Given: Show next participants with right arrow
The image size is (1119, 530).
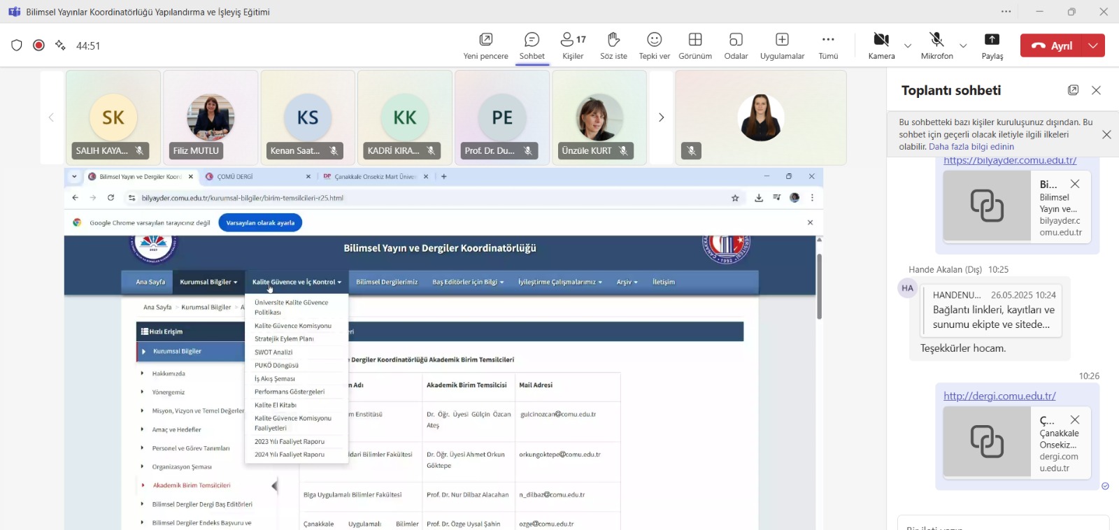Looking at the screenshot, I should [x=661, y=117].
